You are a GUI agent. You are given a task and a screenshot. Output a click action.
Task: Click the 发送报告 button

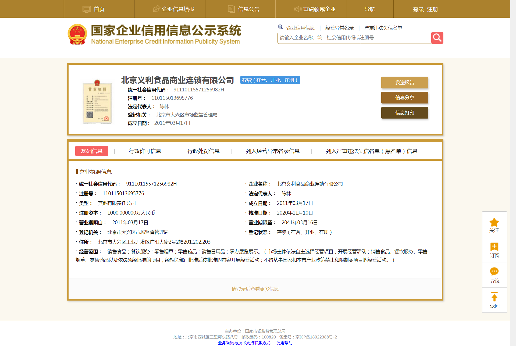coord(405,83)
